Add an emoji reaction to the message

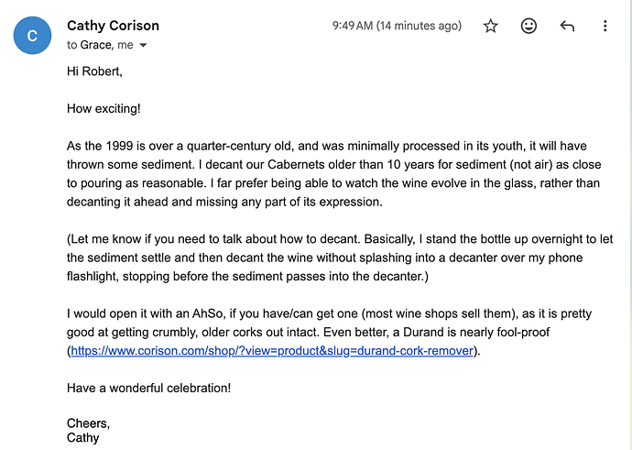click(x=528, y=26)
